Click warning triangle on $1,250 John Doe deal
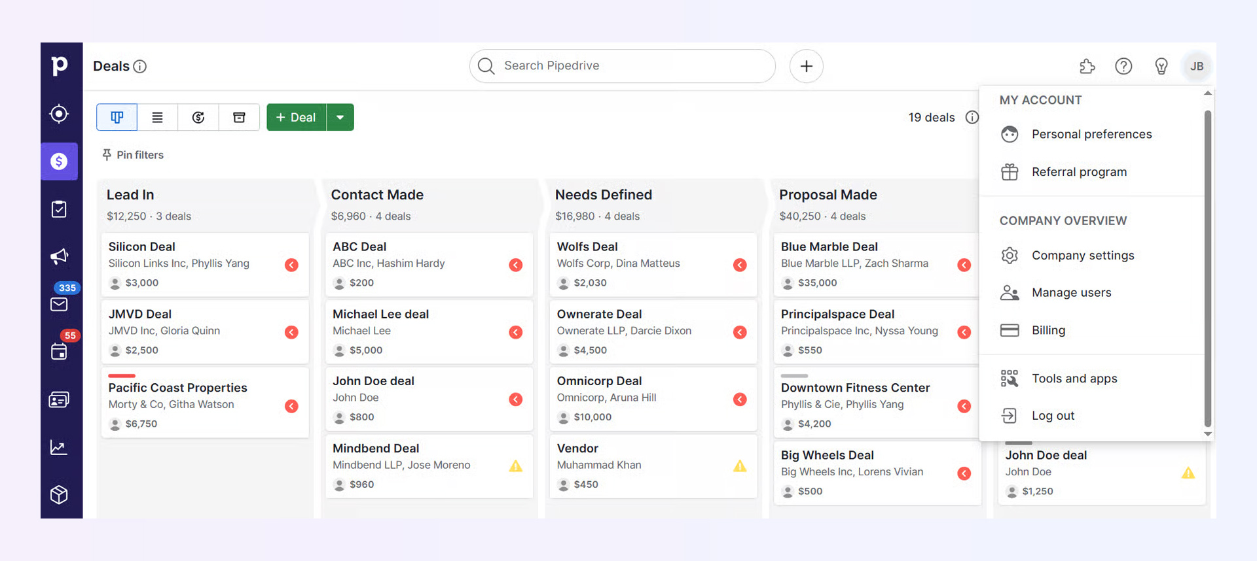Screen dimensions: 1257x561 pos(1188,473)
